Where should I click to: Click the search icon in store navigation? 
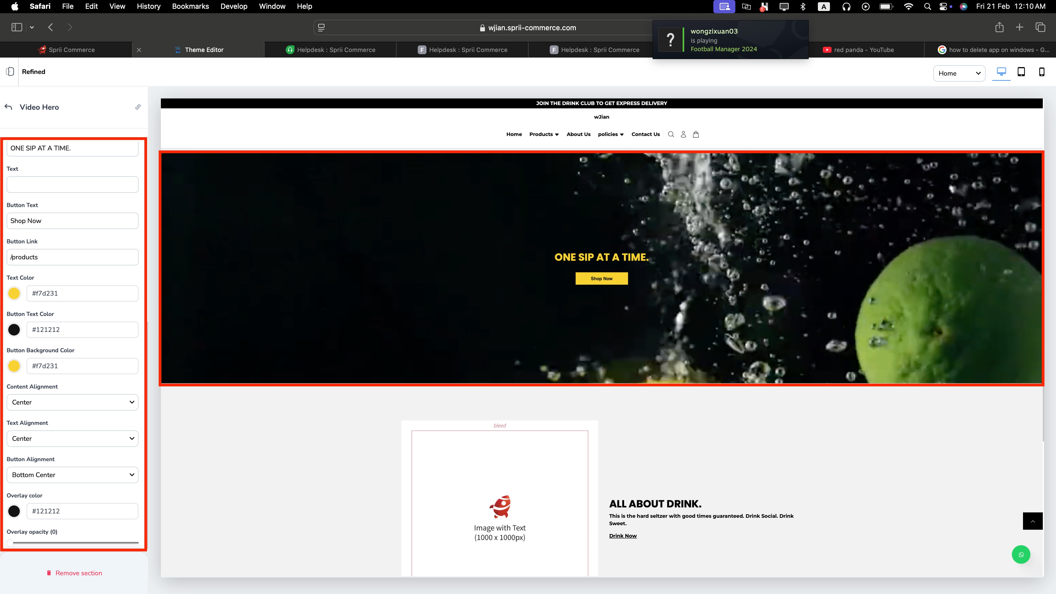point(671,134)
